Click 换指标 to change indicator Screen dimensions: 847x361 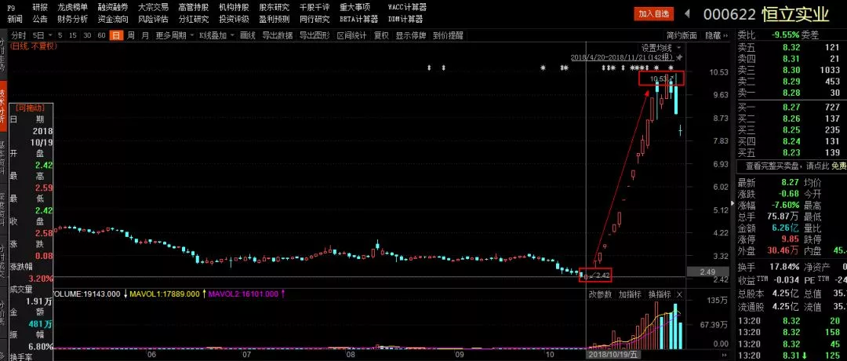click(660, 294)
